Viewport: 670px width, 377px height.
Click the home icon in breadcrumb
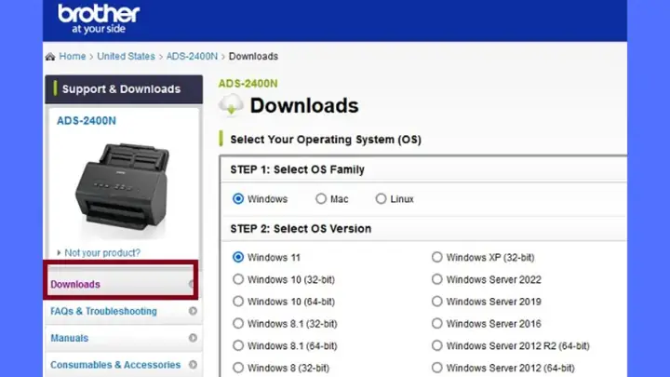(x=50, y=57)
